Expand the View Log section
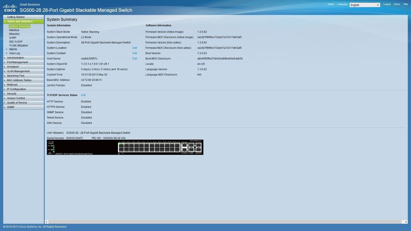The height and width of the screenshot is (231, 411). point(14,53)
